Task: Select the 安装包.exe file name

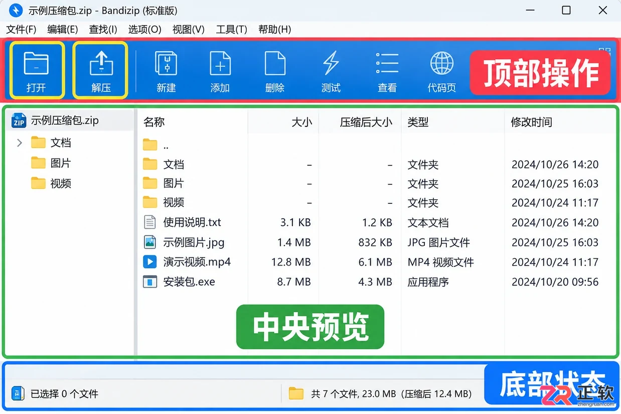Action: coord(189,282)
